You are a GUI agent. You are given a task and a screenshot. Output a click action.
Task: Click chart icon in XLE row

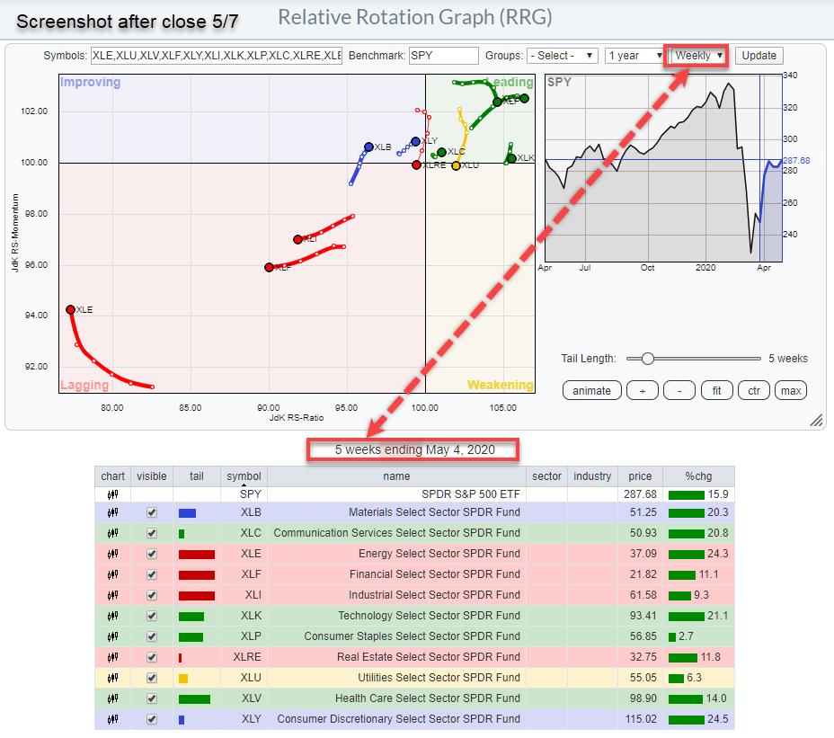tap(112, 554)
